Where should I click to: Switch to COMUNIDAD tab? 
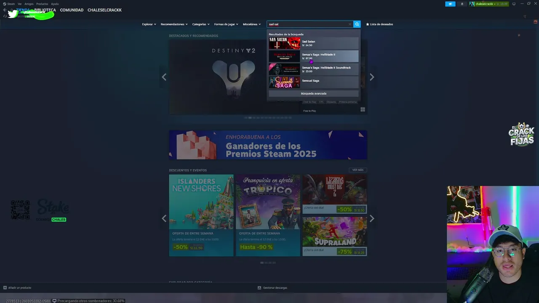click(x=72, y=10)
